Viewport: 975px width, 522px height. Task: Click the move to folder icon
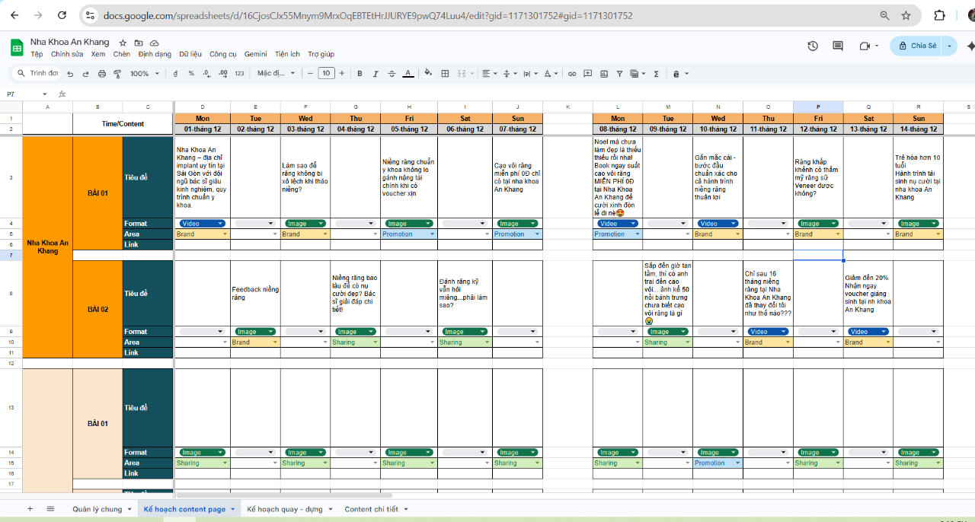(139, 43)
